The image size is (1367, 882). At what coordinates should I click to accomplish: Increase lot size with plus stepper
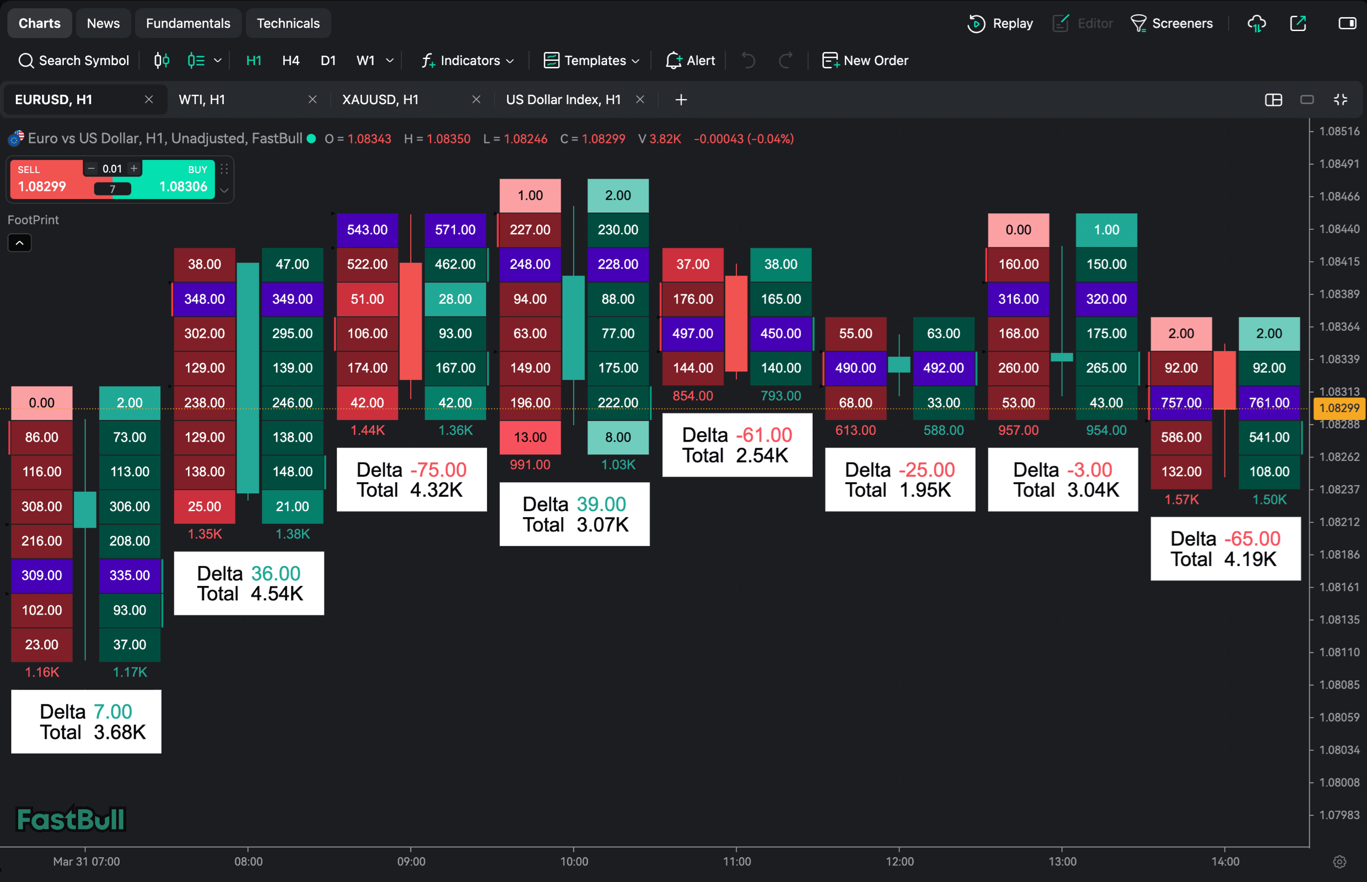[x=134, y=168]
